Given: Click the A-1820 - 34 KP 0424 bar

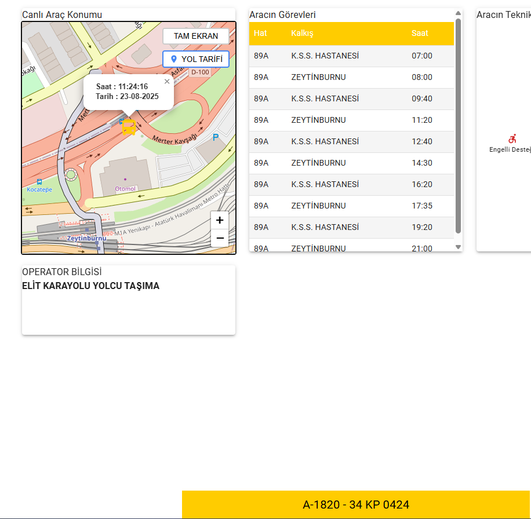Looking at the screenshot, I should (x=356, y=505).
